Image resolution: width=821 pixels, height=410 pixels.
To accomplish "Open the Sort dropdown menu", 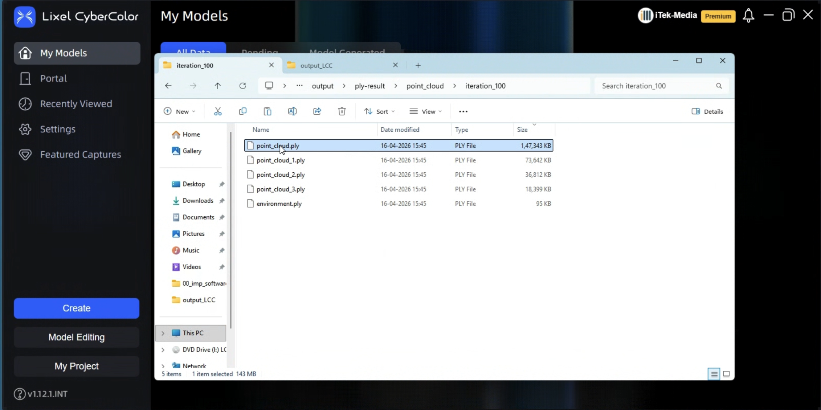I will coord(379,111).
